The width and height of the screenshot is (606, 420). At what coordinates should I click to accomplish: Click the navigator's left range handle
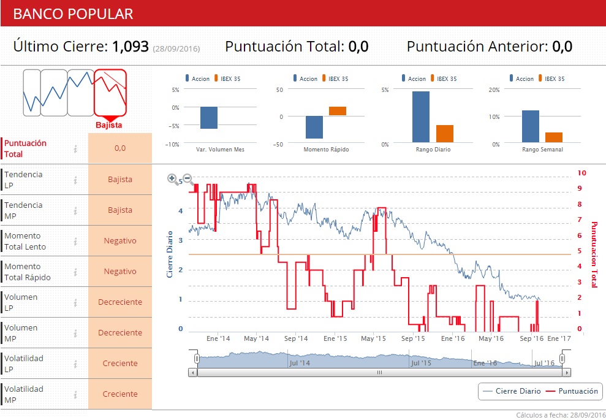pyautogui.click(x=197, y=359)
